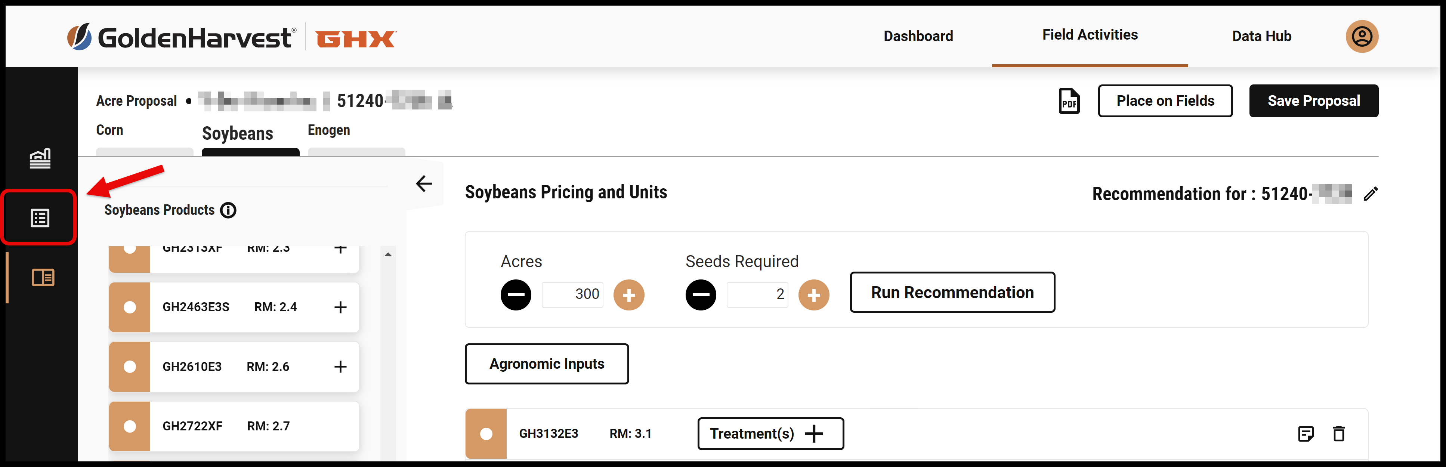Open notes for GH3132E3
This screenshot has height=467, width=1446.
click(1306, 433)
